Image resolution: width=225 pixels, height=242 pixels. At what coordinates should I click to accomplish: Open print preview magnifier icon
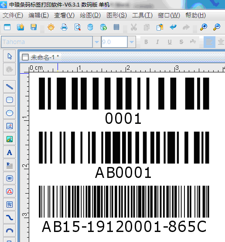[78, 27]
